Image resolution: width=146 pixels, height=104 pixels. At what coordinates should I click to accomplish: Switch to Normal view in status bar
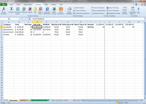click(117, 103)
